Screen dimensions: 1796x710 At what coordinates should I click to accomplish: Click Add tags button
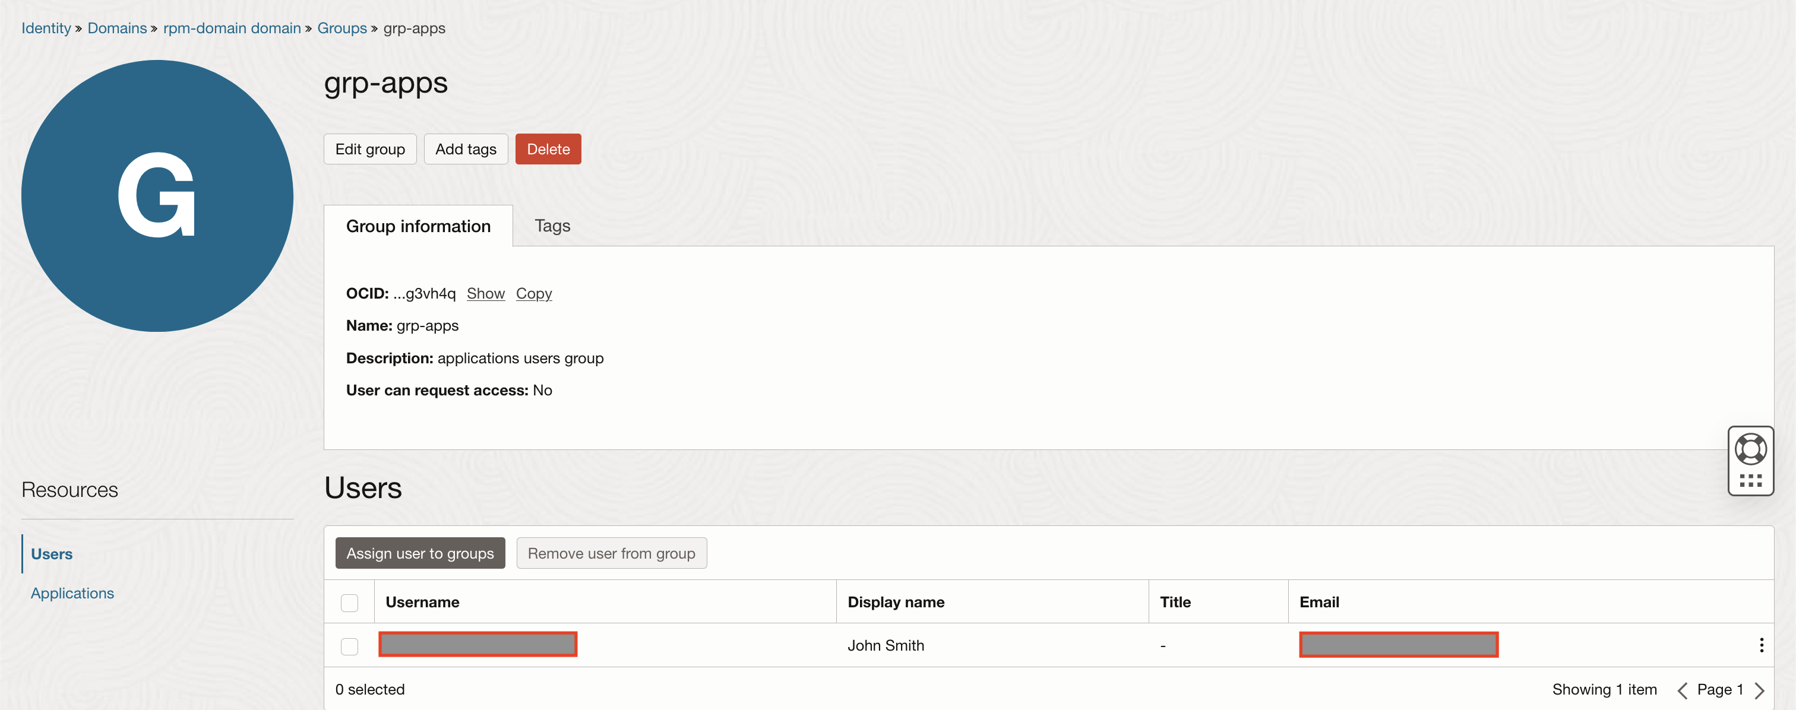tap(465, 149)
